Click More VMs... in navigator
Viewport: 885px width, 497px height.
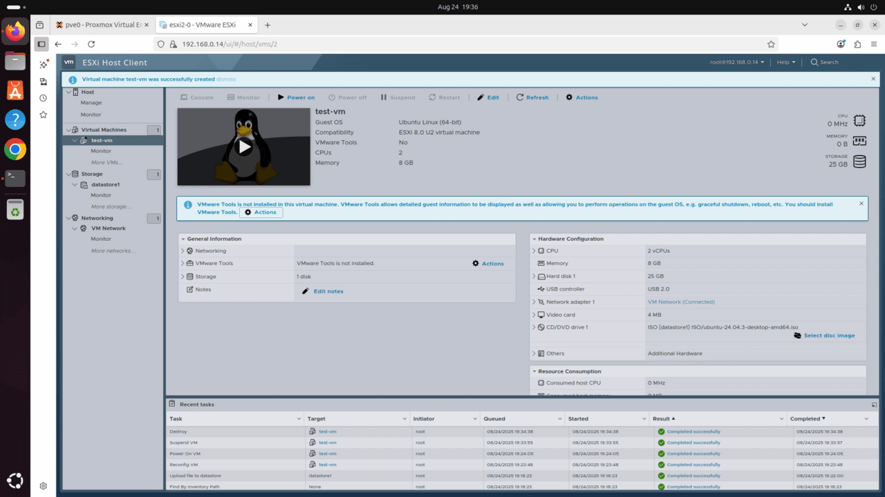[106, 163]
